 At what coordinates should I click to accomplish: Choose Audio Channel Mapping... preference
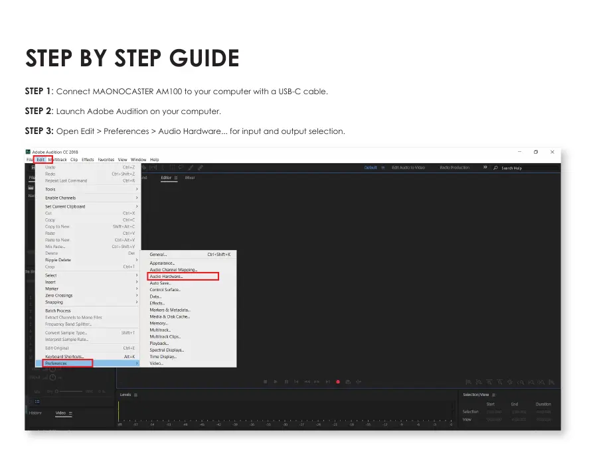[x=189, y=270]
